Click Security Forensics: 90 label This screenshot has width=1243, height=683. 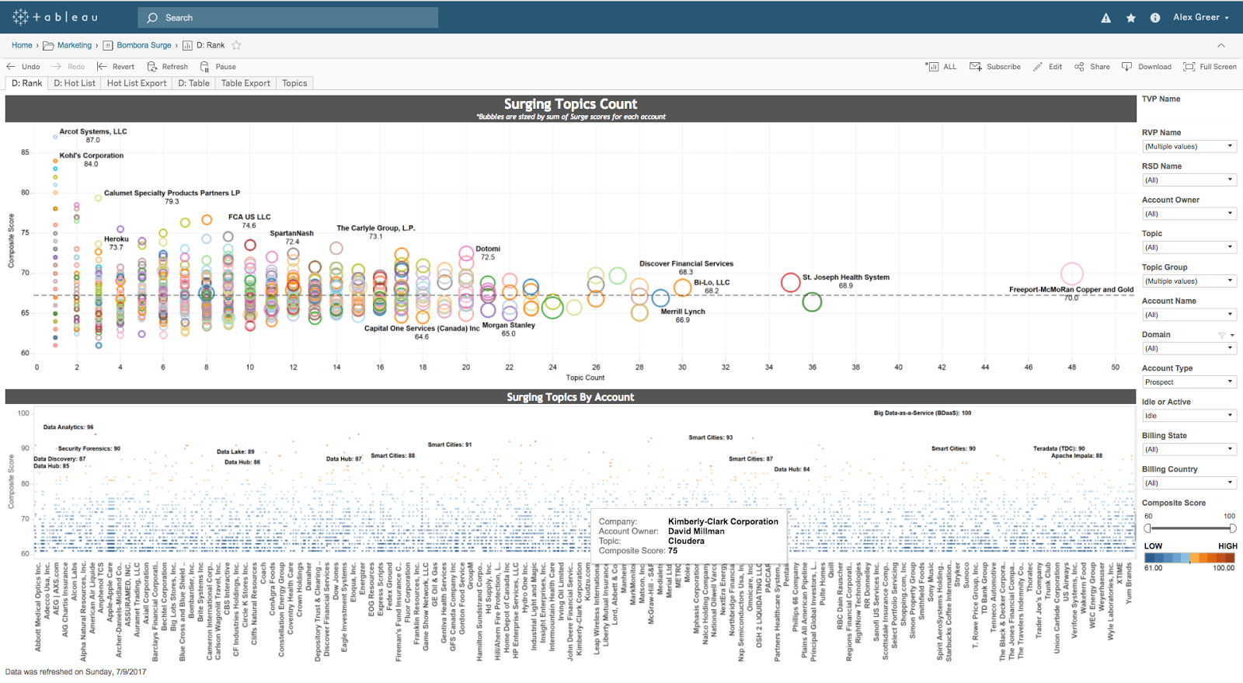(x=89, y=448)
